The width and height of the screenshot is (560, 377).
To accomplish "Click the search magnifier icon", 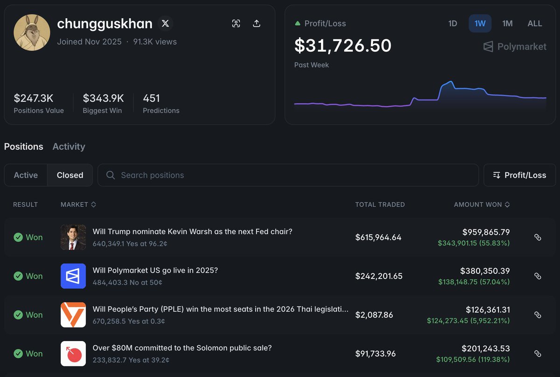I will pos(111,175).
